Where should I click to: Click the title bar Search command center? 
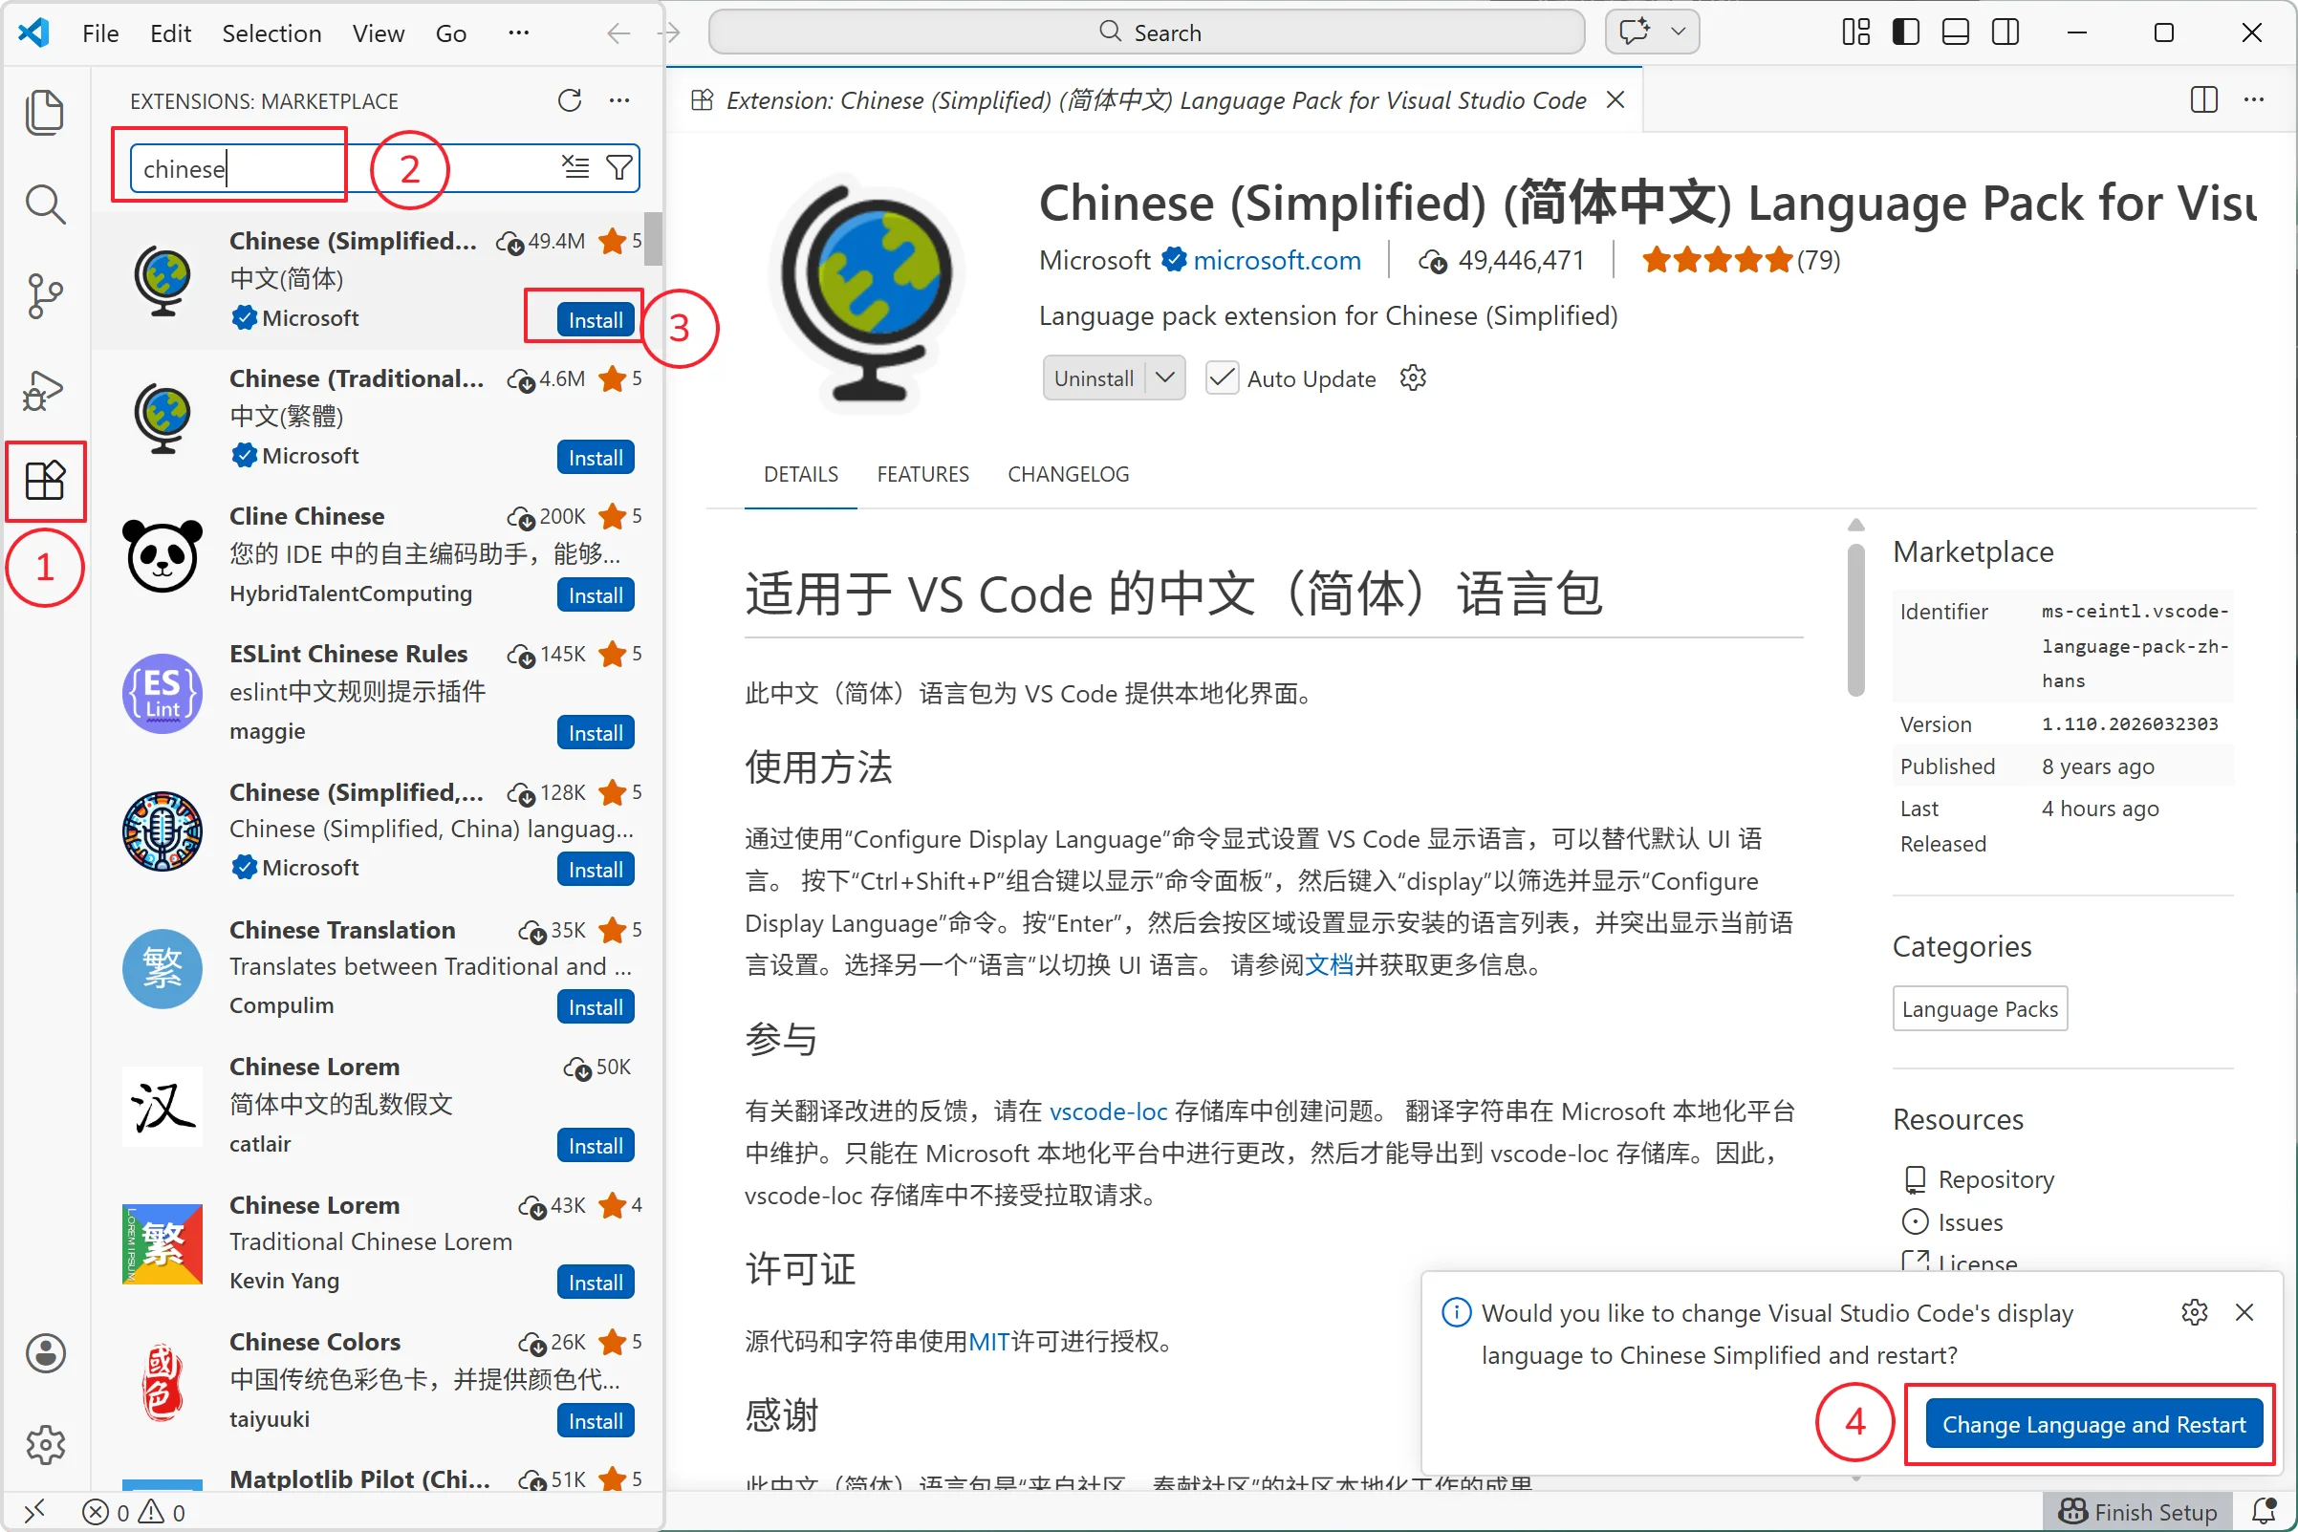click(x=1147, y=32)
